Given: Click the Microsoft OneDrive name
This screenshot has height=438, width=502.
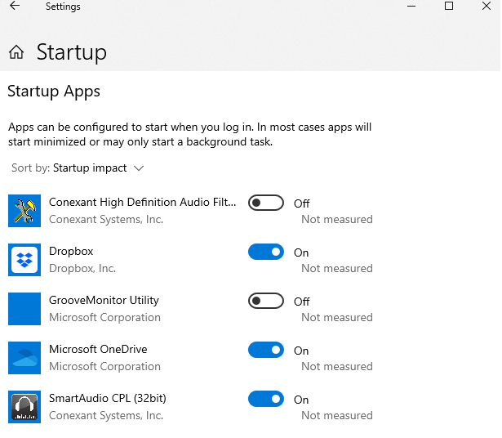Looking at the screenshot, I should tap(98, 350).
